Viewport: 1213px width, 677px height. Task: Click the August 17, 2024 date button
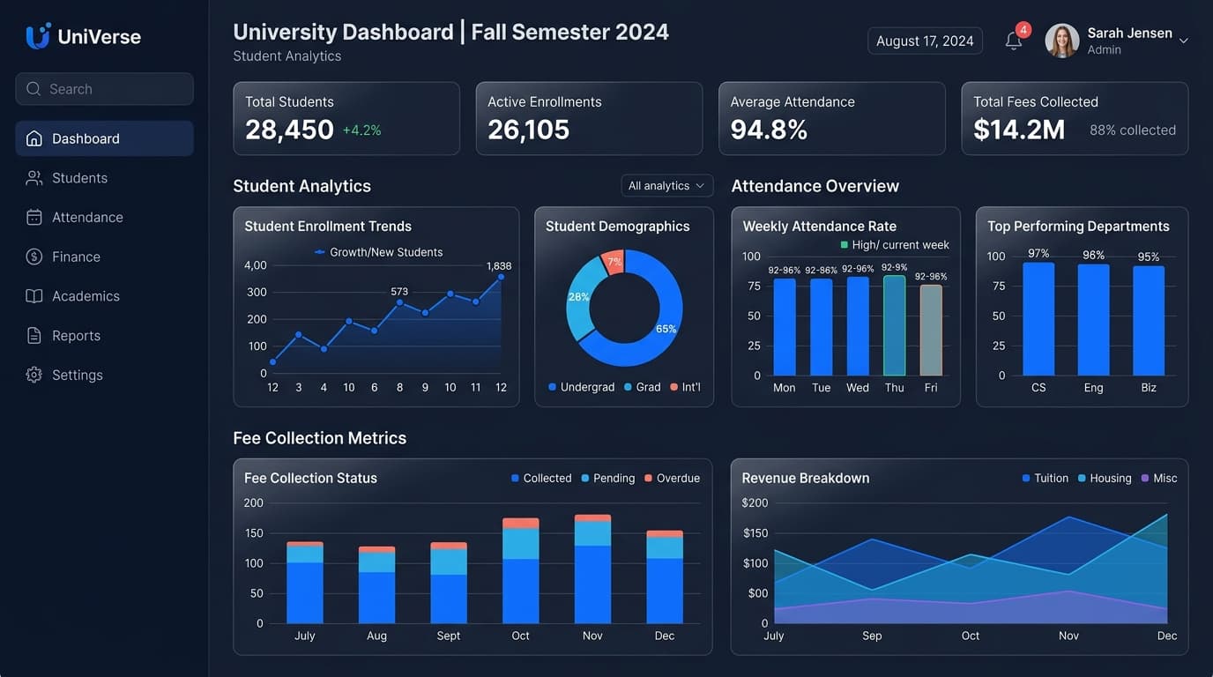[x=925, y=41]
